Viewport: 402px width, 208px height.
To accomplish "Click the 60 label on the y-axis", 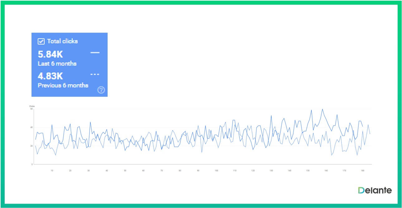I will click(x=31, y=109).
